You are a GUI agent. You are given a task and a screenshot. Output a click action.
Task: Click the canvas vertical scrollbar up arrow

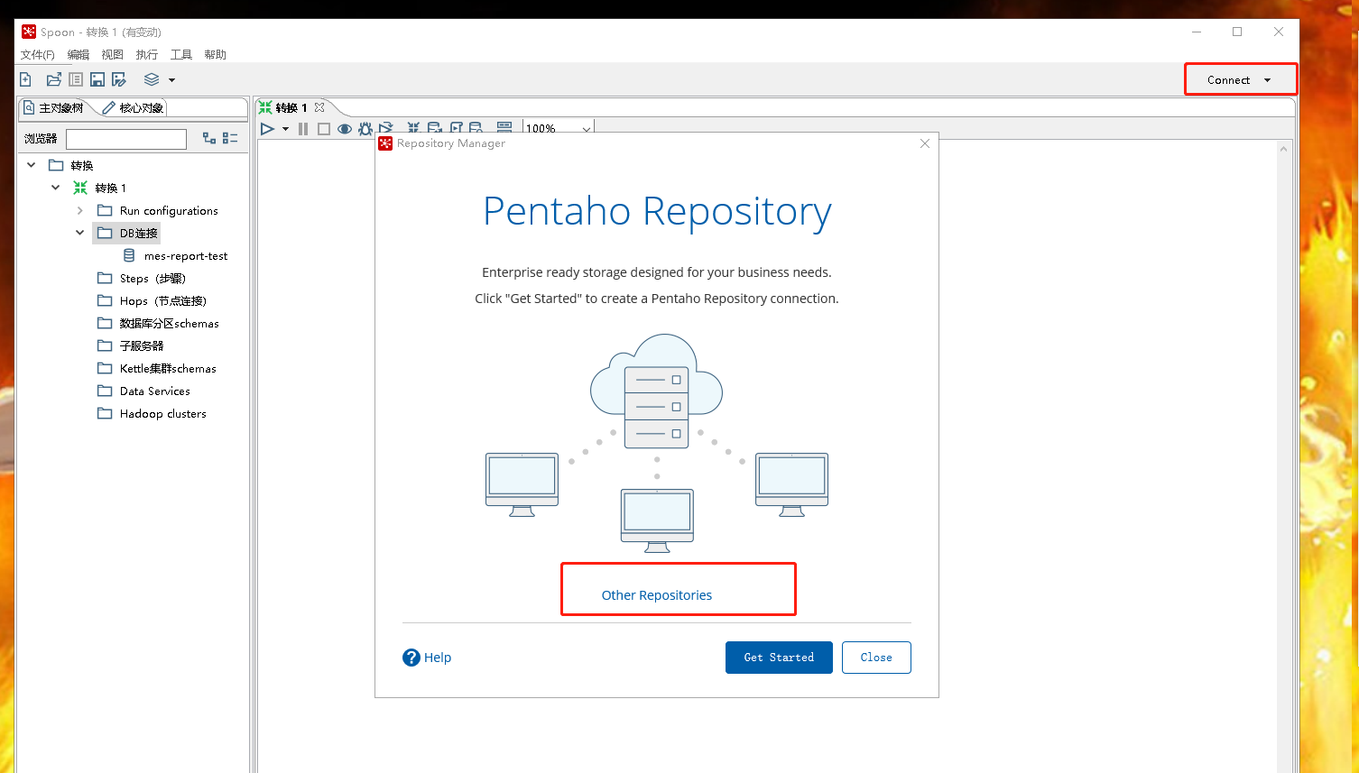point(1283,149)
